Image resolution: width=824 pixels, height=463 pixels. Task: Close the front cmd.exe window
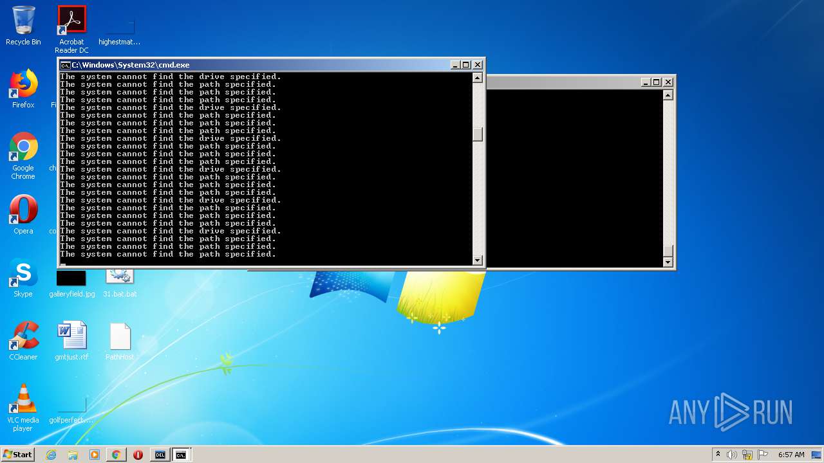(x=478, y=65)
